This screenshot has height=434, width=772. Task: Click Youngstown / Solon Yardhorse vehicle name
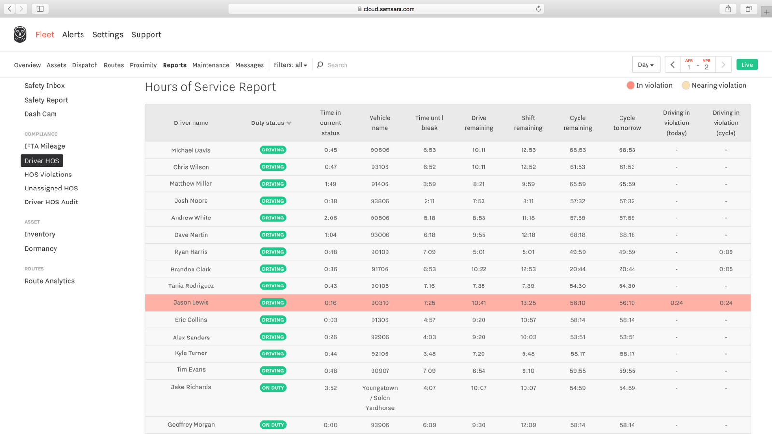tap(380, 398)
